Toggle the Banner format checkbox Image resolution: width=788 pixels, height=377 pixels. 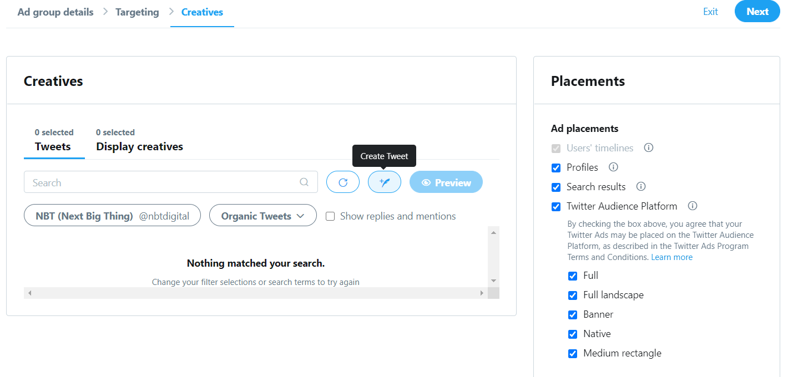pos(573,315)
